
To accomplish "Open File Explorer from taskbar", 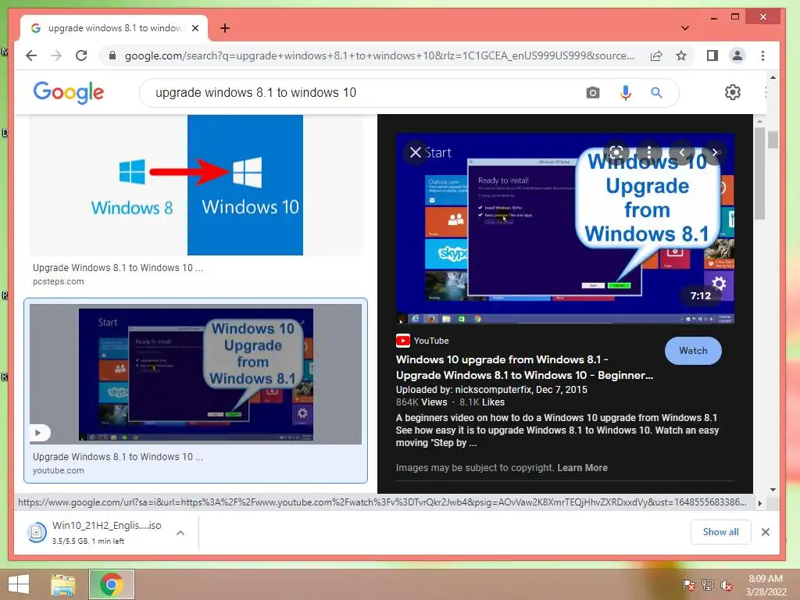I will coord(62,584).
